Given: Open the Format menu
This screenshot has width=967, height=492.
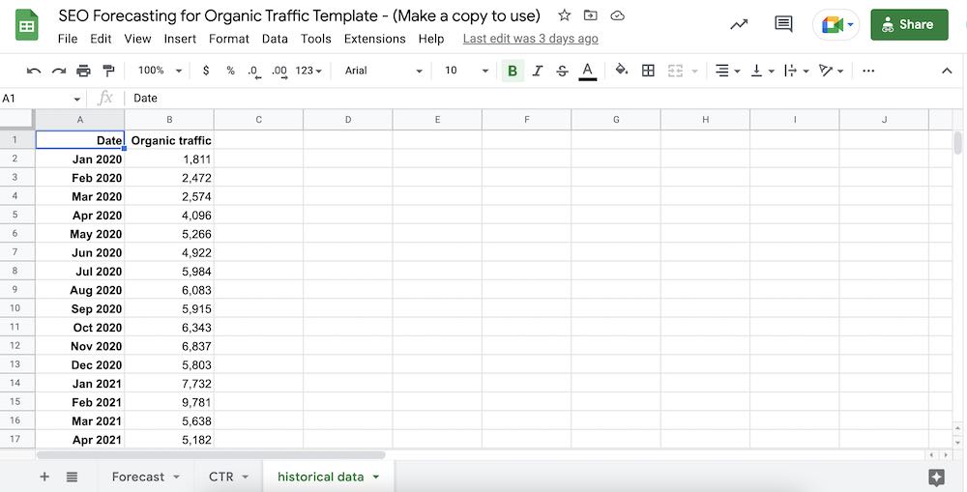Looking at the screenshot, I should 229,39.
